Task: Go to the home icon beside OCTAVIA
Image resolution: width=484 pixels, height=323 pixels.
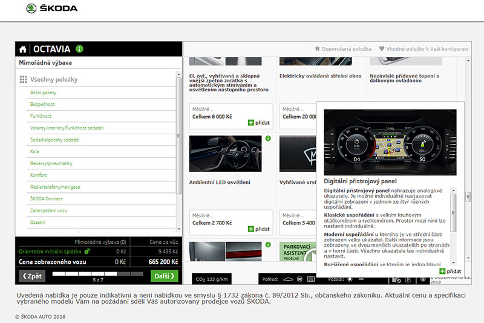Action: 22,49
